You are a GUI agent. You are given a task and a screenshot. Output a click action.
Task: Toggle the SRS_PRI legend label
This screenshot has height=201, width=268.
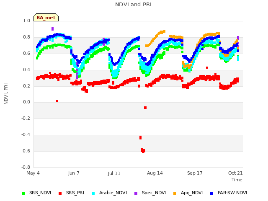(x=75, y=193)
